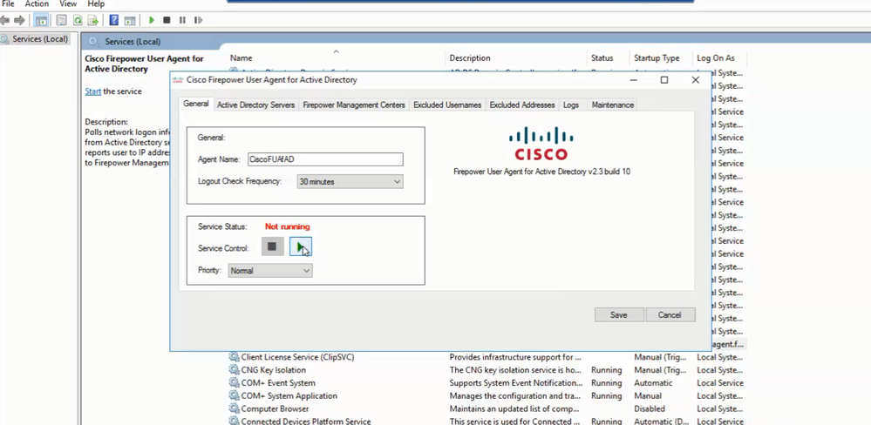
Task: Open the Action menu
Action: [x=37, y=3]
